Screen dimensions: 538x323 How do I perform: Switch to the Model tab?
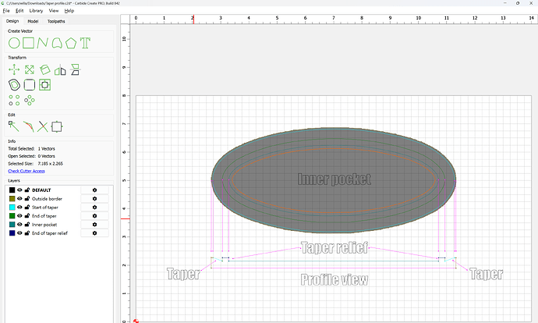(34, 21)
